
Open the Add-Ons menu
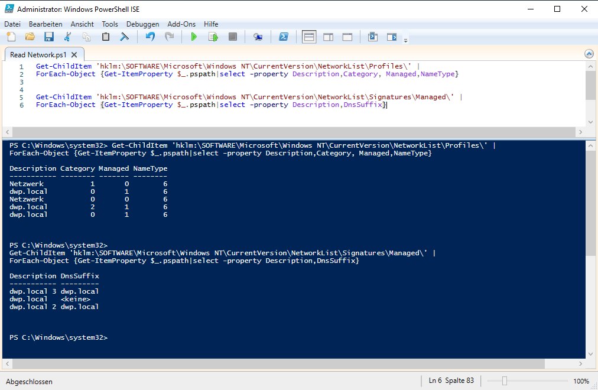pyautogui.click(x=181, y=24)
